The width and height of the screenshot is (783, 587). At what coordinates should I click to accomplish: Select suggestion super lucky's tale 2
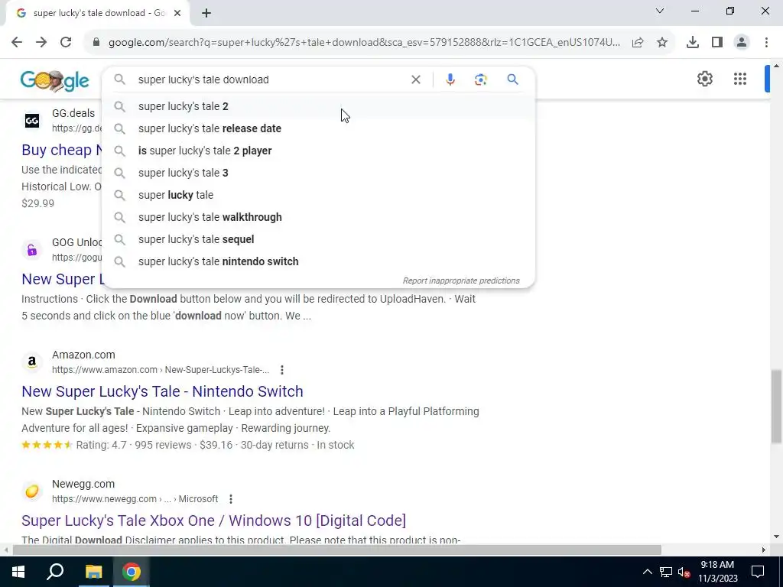click(319, 106)
